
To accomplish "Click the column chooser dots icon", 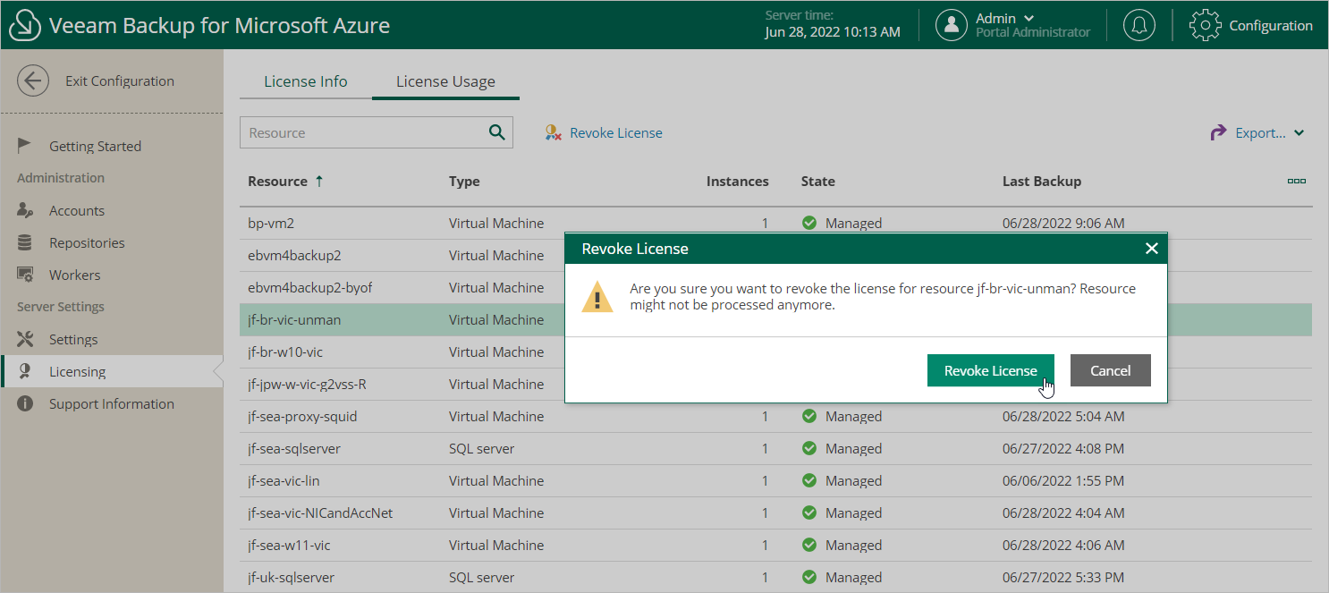I will pos(1296,181).
